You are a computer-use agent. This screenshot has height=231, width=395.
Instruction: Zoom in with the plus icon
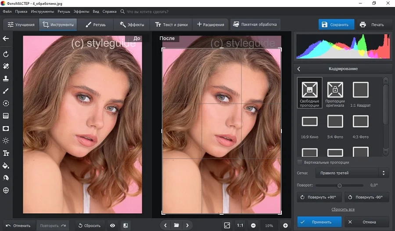[285, 225]
